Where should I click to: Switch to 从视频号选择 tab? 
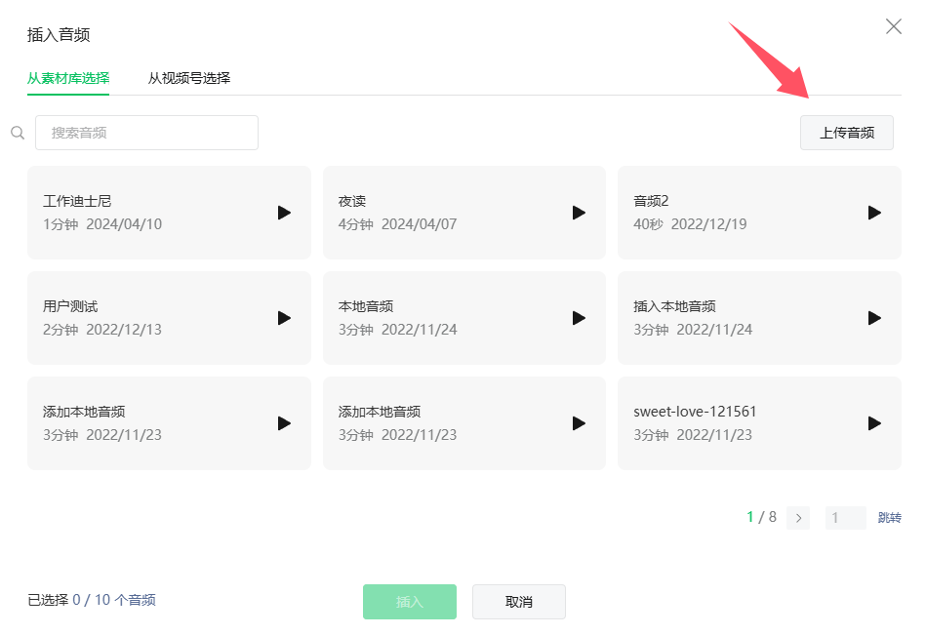click(189, 78)
